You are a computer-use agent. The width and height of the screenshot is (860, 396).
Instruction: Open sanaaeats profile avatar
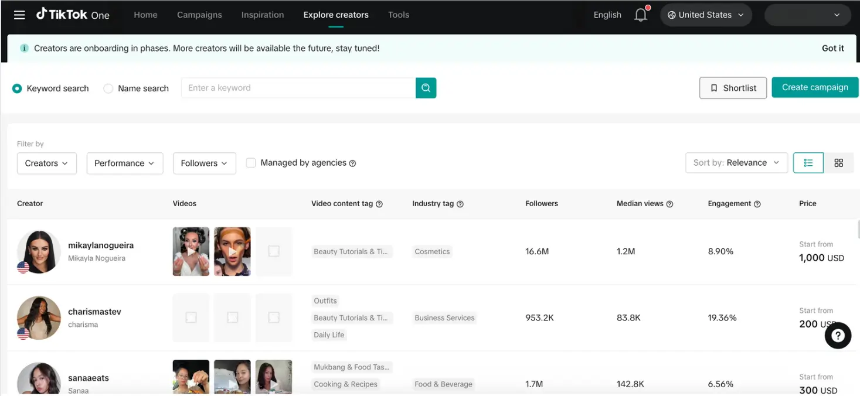pos(39,379)
